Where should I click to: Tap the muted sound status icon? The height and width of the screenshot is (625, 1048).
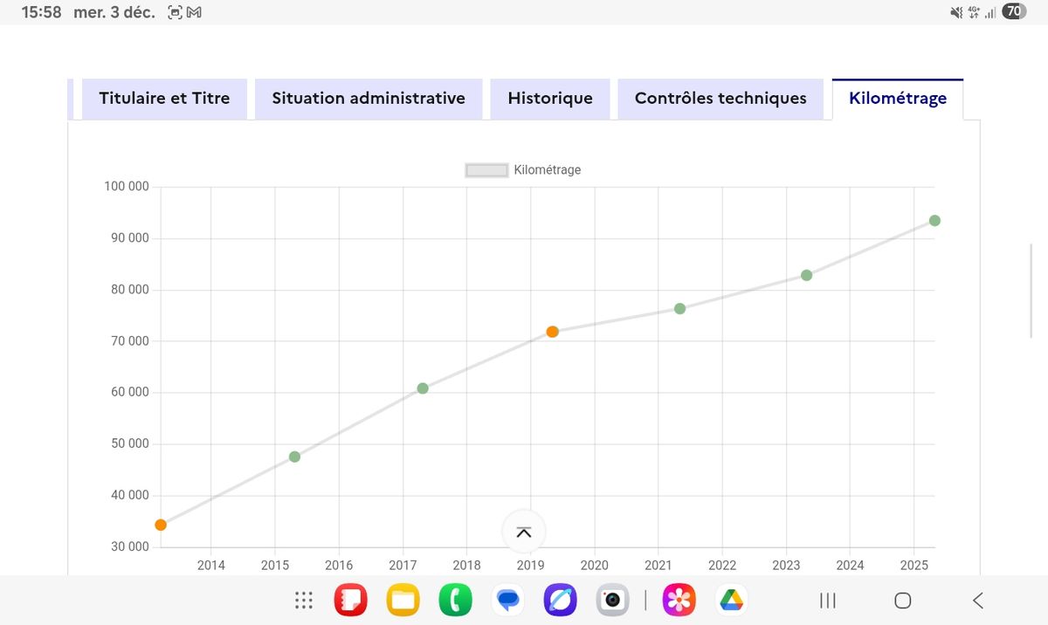point(955,12)
